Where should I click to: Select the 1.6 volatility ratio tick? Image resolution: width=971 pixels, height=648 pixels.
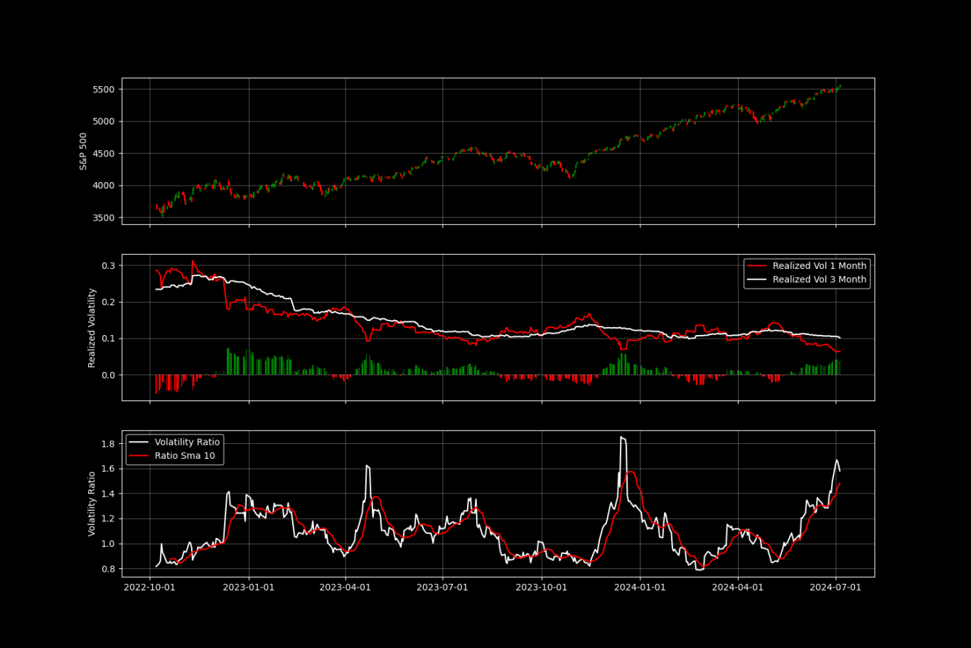click(109, 469)
